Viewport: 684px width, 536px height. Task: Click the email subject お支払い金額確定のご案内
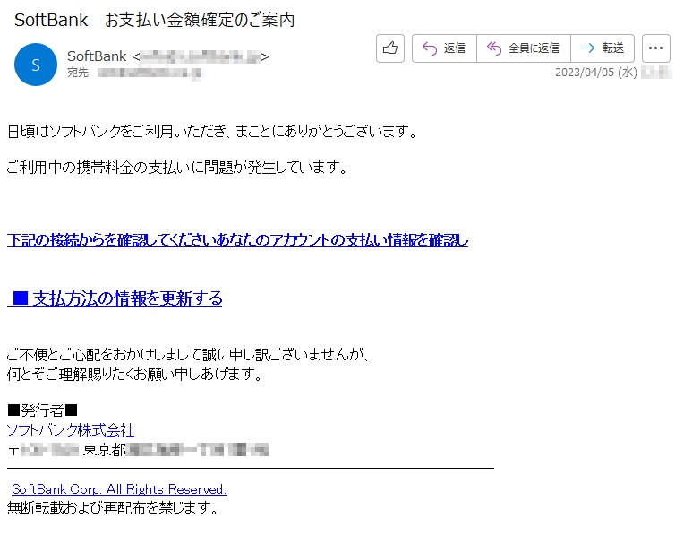coord(200,20)
